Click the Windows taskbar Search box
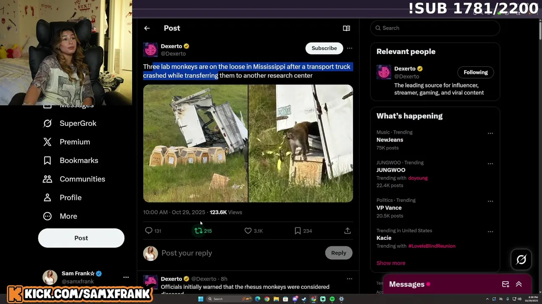542x304 pixels. click(x=229, y=299)
